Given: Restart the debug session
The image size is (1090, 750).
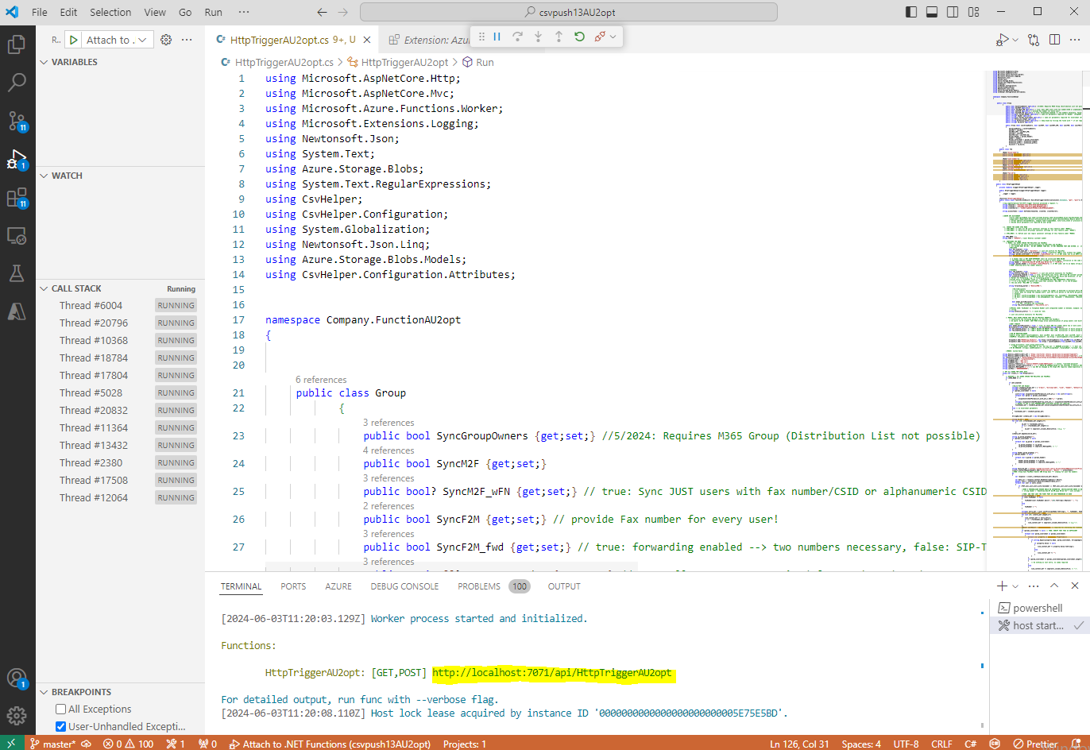Looking at the screenshot, I should pos(579,37).
